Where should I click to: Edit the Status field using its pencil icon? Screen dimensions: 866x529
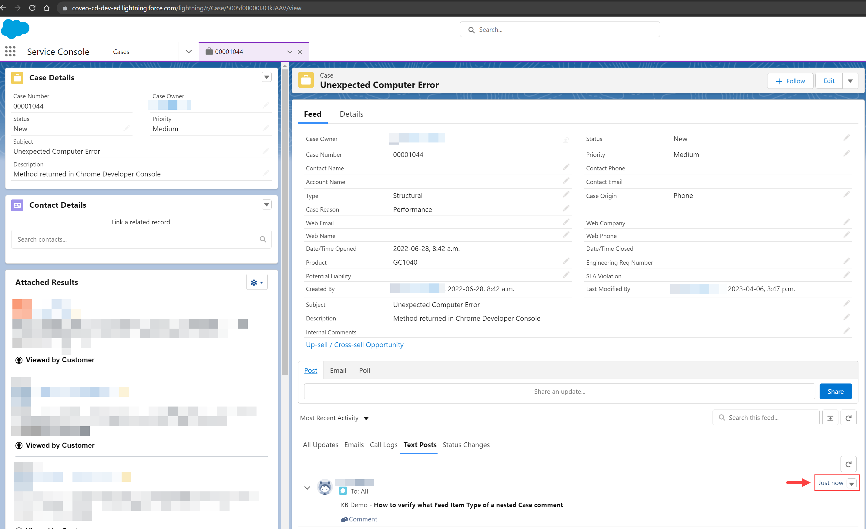point(126,128)
